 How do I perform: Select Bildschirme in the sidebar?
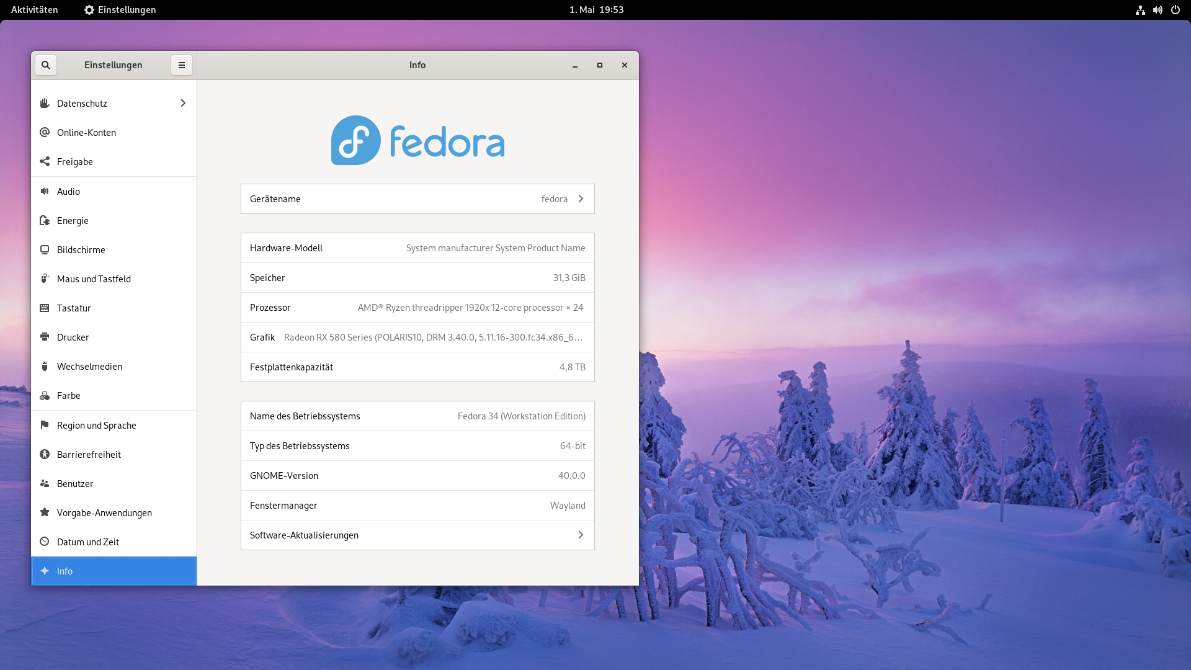[81, 250]
